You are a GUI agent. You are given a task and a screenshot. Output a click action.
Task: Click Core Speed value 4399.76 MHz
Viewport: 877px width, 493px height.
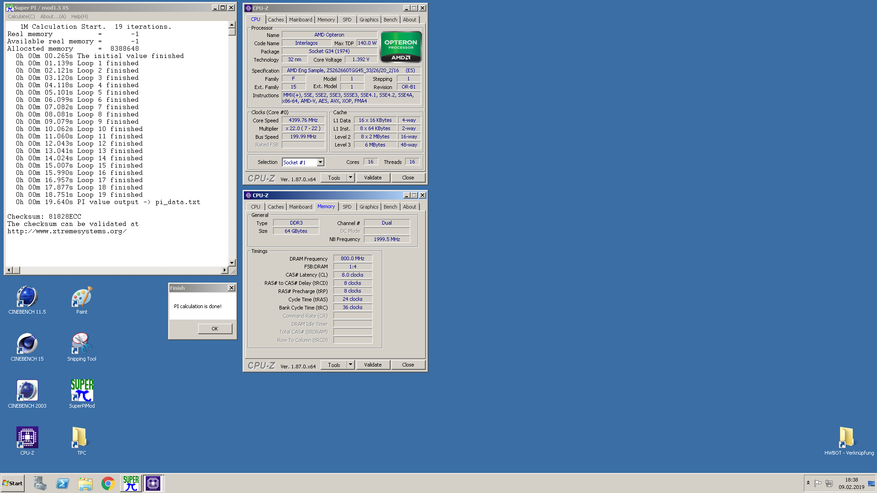(303, 121)
